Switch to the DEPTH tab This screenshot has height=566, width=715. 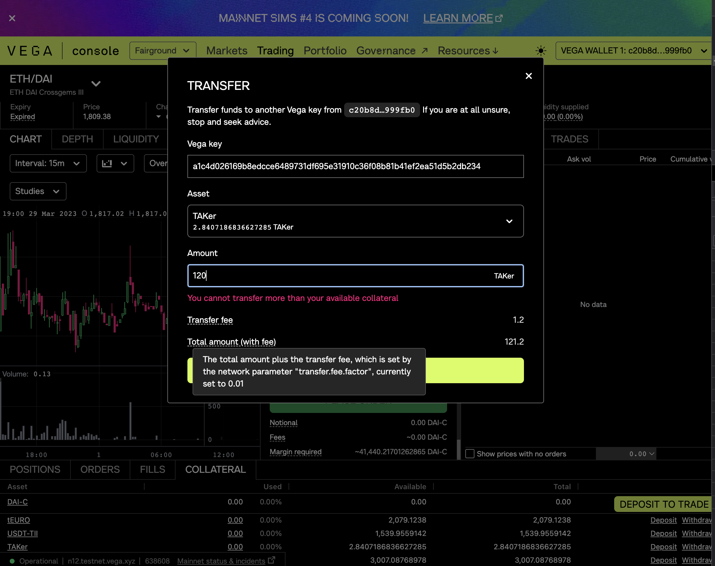pyautogui.click(x=77, y=139)
